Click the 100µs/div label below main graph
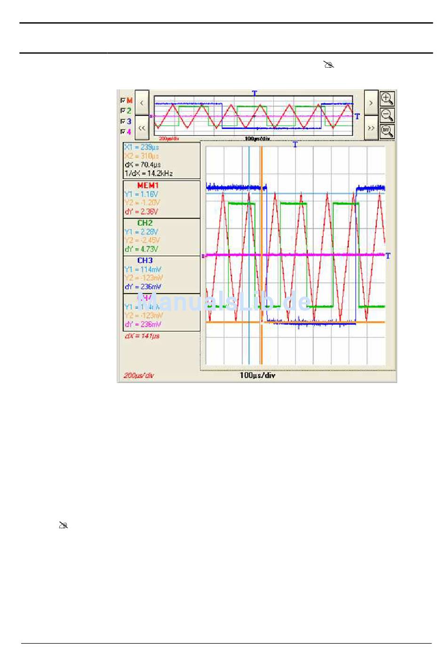This screenshot has height=653, width=447. (257, 375)
